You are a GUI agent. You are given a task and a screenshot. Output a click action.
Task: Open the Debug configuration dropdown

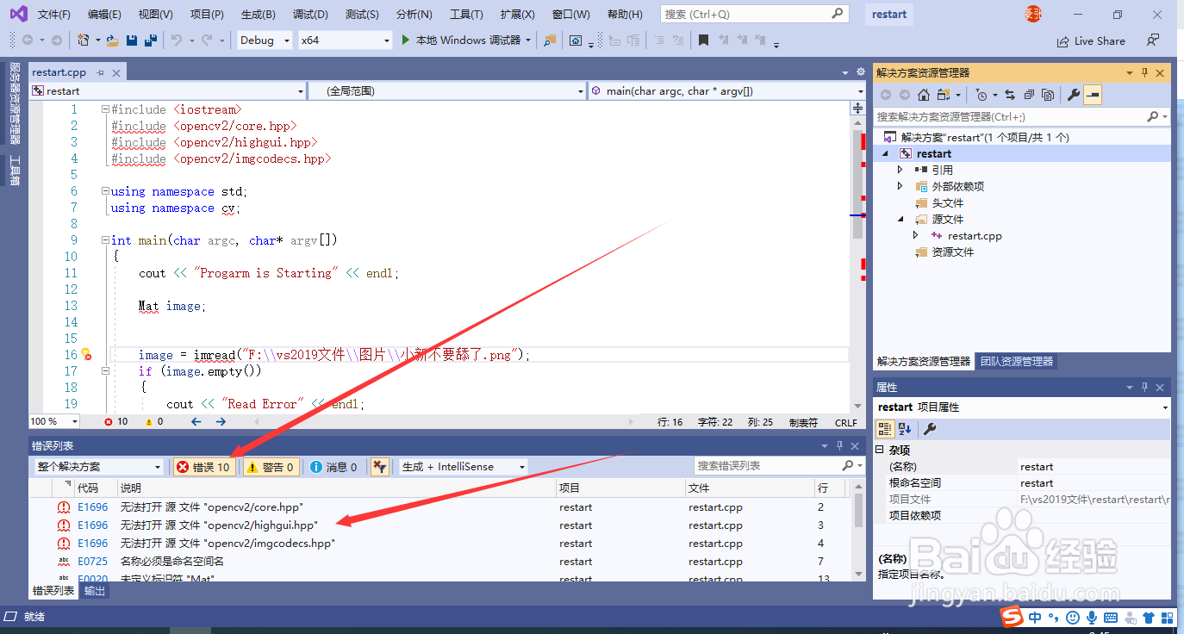pyautogui.click(x=264, y=40)
